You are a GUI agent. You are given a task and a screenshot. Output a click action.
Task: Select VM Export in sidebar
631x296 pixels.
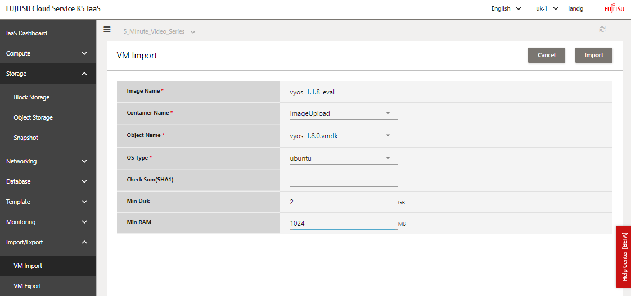tap(28, 286)
